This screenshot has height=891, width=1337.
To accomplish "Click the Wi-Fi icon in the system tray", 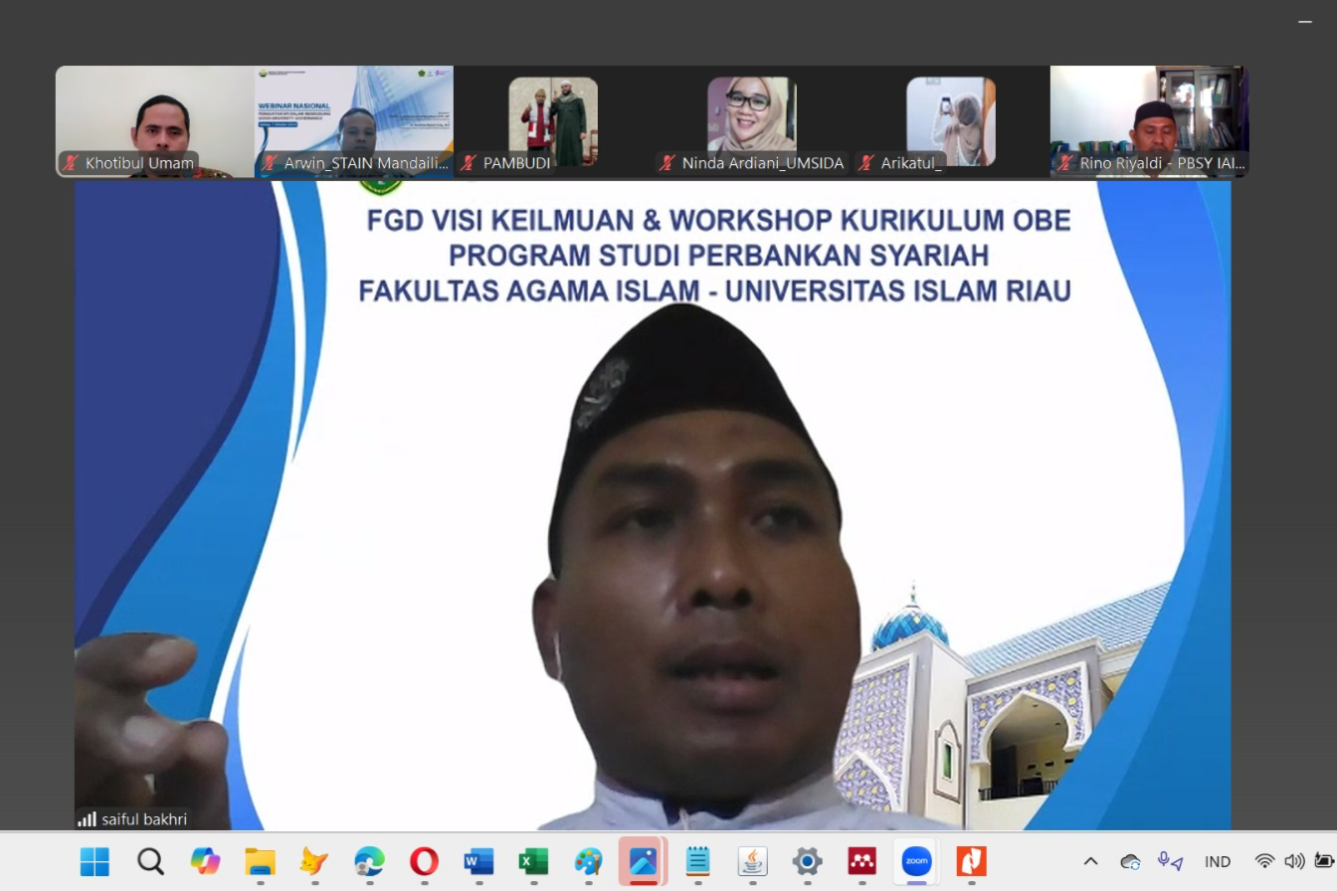I will coord(1261,861).
